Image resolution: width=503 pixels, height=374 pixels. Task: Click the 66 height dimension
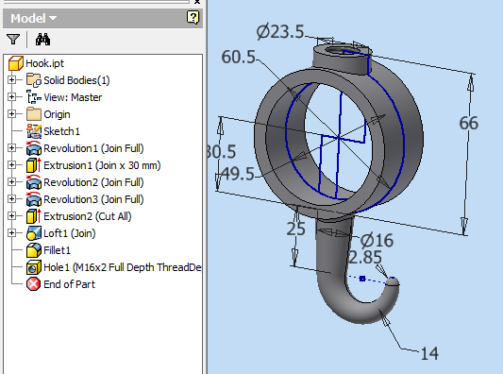click(468, 124)
